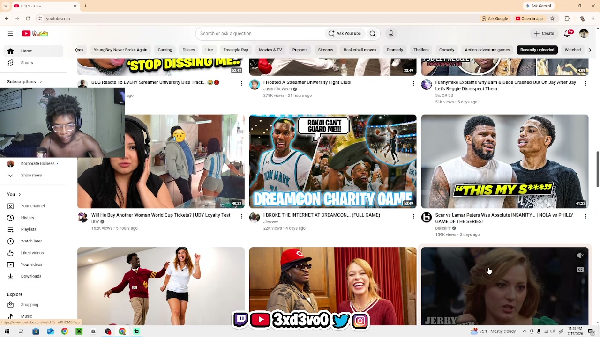This screenshot has width=600, height=337.
Task: Open "I Hosted A Streamer University Fight Club!" title
Action: 307,82
